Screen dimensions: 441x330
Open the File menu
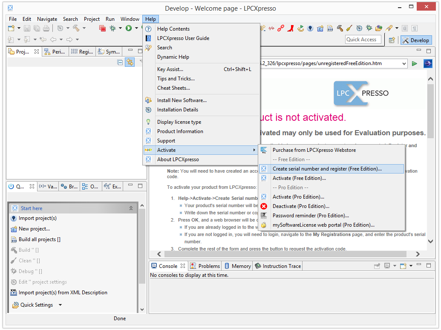pos(13,19)
